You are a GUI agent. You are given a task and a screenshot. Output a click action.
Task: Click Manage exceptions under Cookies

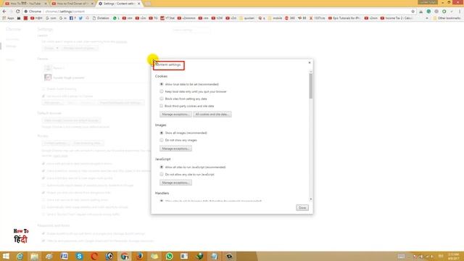pyautogui.click(x=175, y=115)
